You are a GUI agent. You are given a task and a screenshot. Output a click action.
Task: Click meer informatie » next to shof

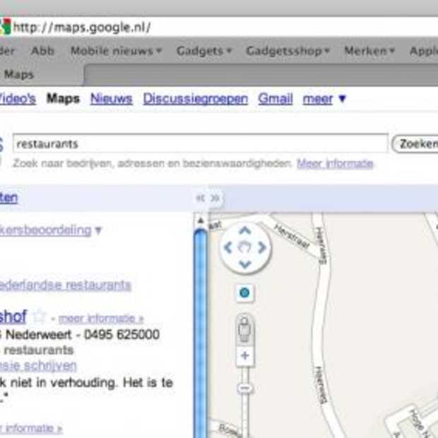click(x=101, y=319)
